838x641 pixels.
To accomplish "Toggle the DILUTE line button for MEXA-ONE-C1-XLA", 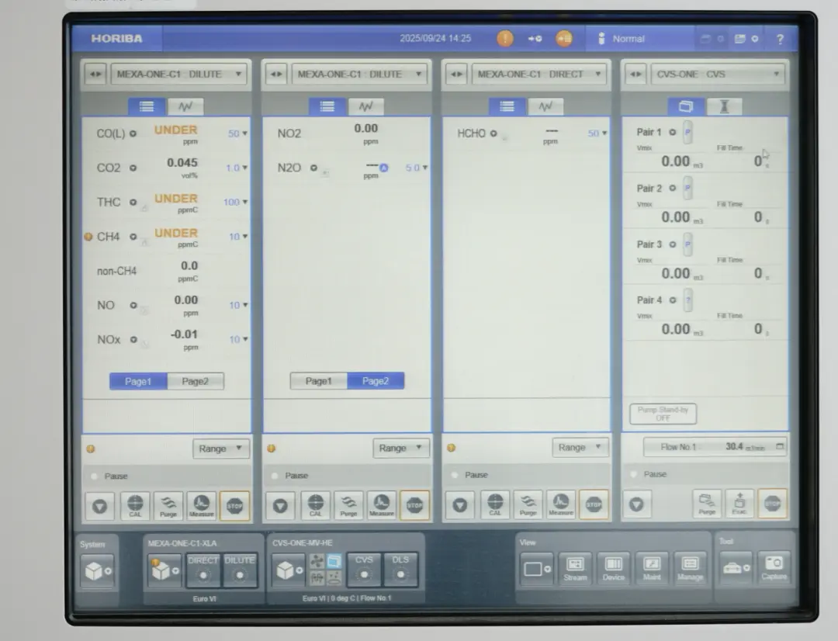I will (240, 570).
